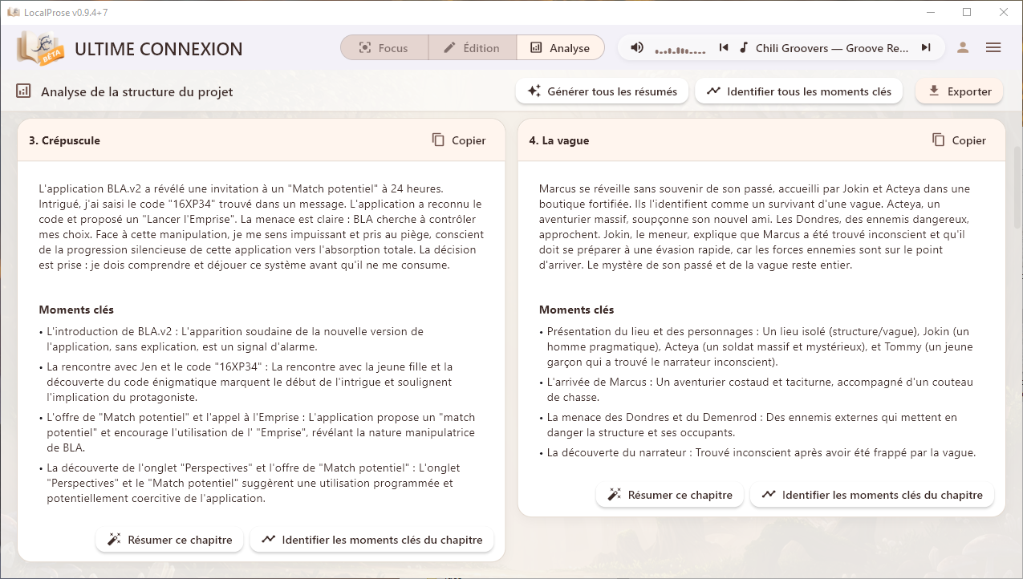Viewport: 1023px width, 579px height.
Task: Summarize the Crépuscule chapter with Résumer
Action: pyautogui.click(x=169, y=540)
